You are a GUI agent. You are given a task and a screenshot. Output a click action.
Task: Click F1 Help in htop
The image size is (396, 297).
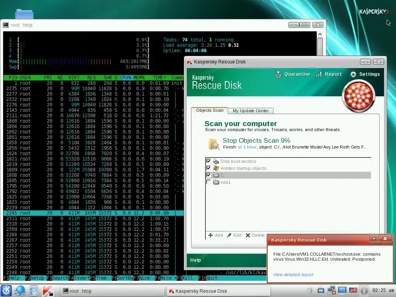click(x=11, y=278)
